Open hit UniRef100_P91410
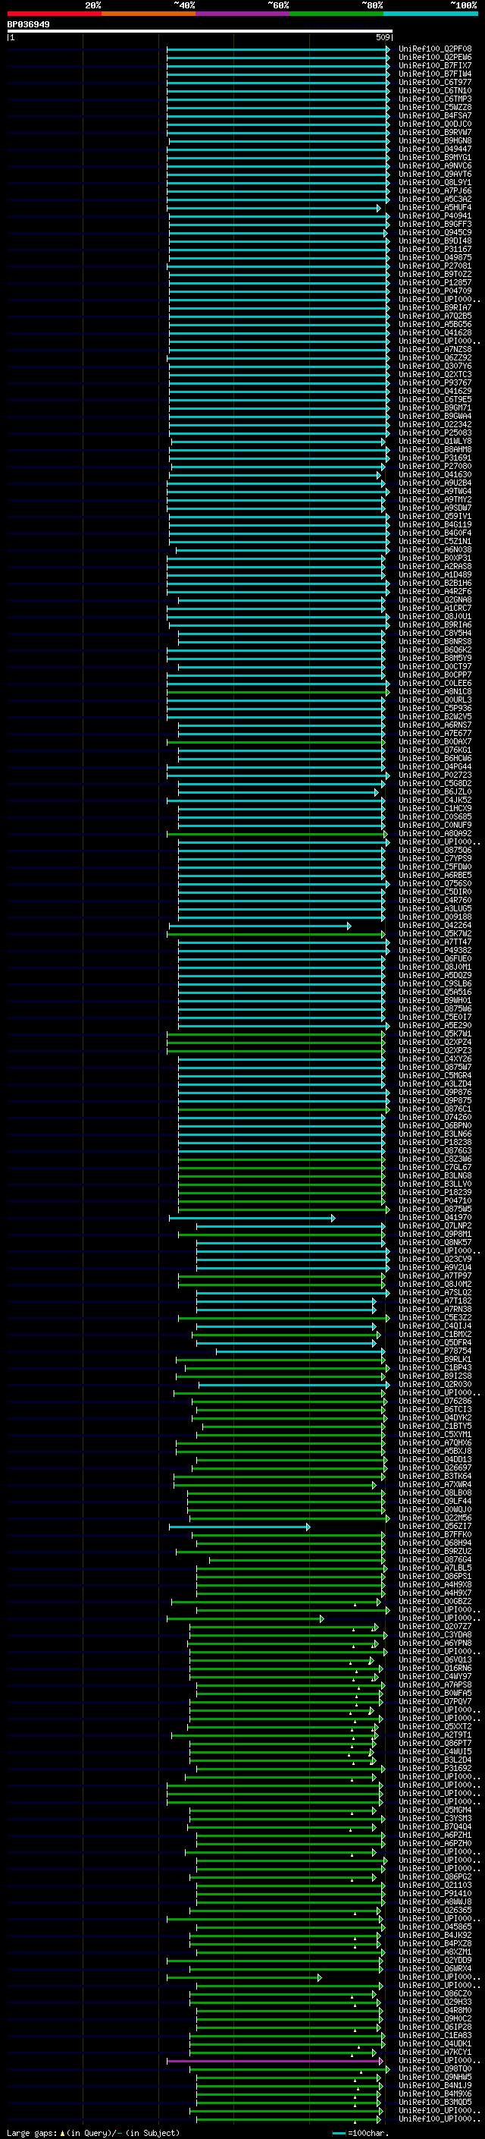Image resolution: width=485 pixels, height=2139 pixels. [x=435, y=1893]
